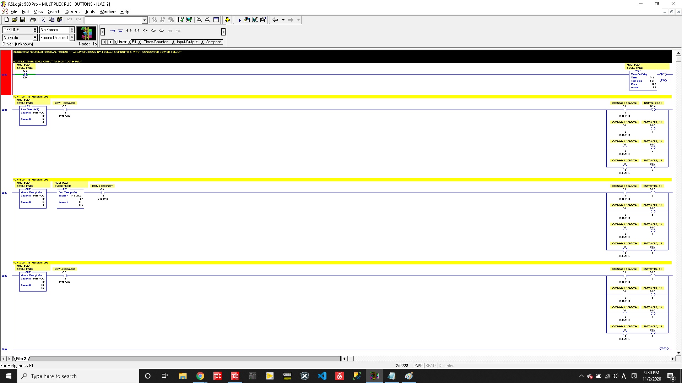Expand the search text combo box
The image size is (682, 383).
click(145, 20)
